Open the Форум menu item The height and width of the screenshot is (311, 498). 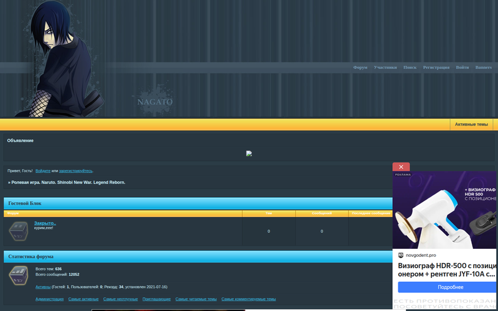tap(360, 67)
